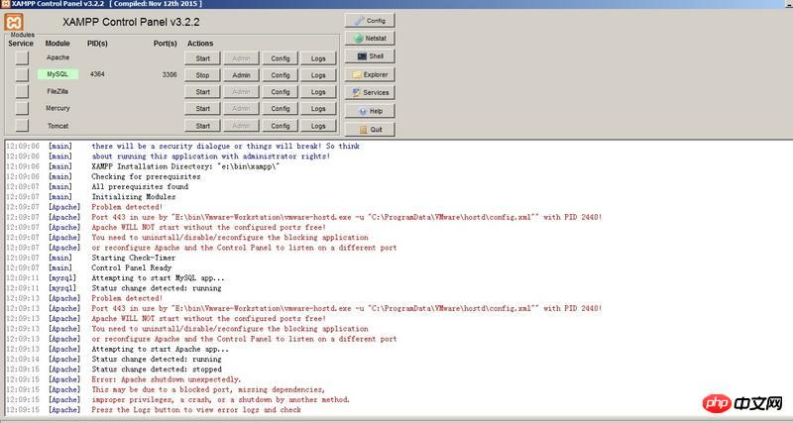Click the 'PID(s)' column header

click(97, 44)
